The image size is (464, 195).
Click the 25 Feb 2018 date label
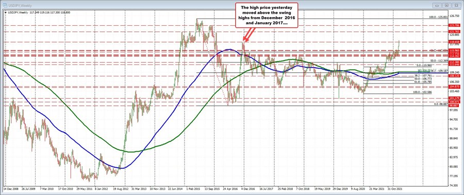pyautogui.click(x=285, y=188)
